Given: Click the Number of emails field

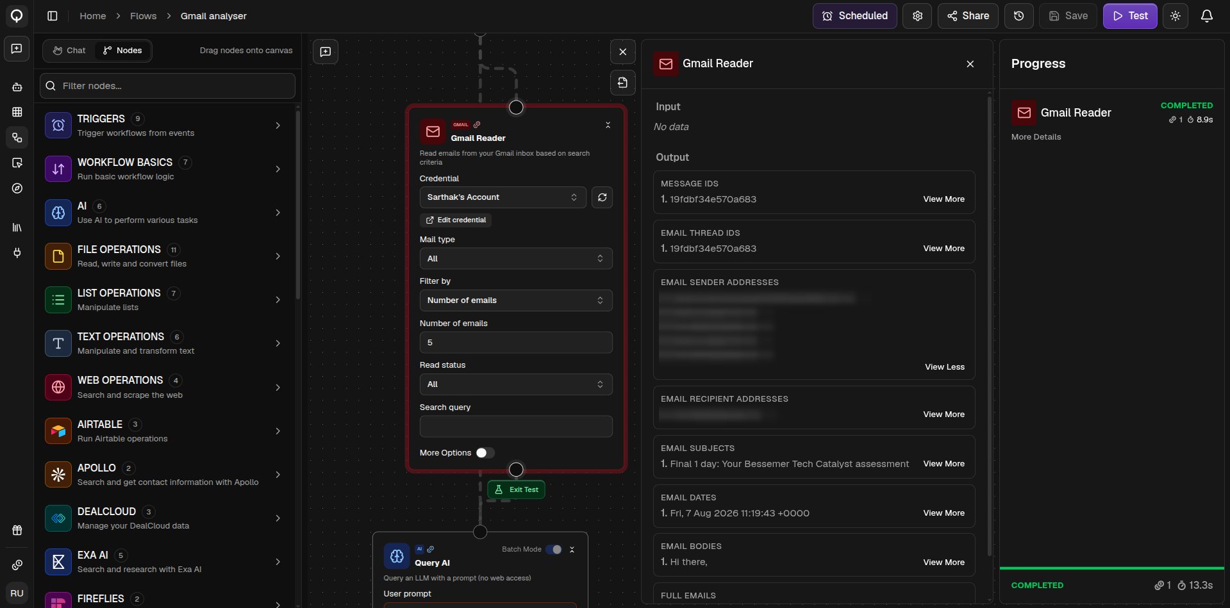Looking at the screenshot, I should pyautogui.click(x=516, y=343).
